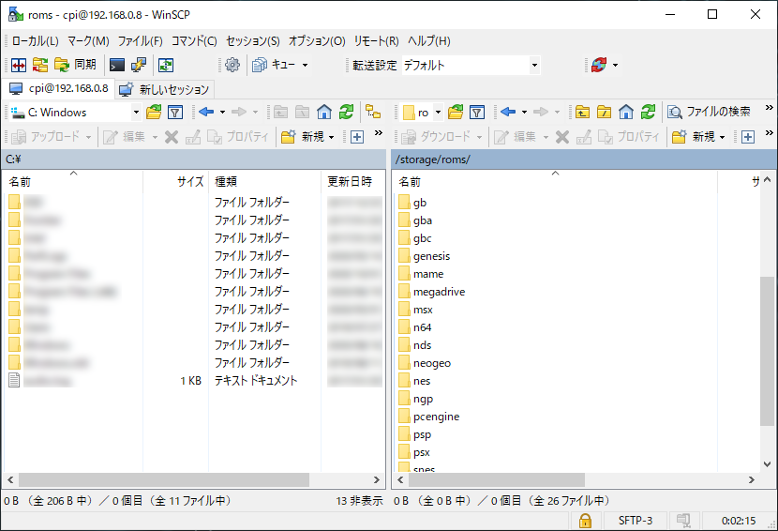Open the ローカル(L) menu
Viewport: 778px width, 531px height.
[36, 41]
